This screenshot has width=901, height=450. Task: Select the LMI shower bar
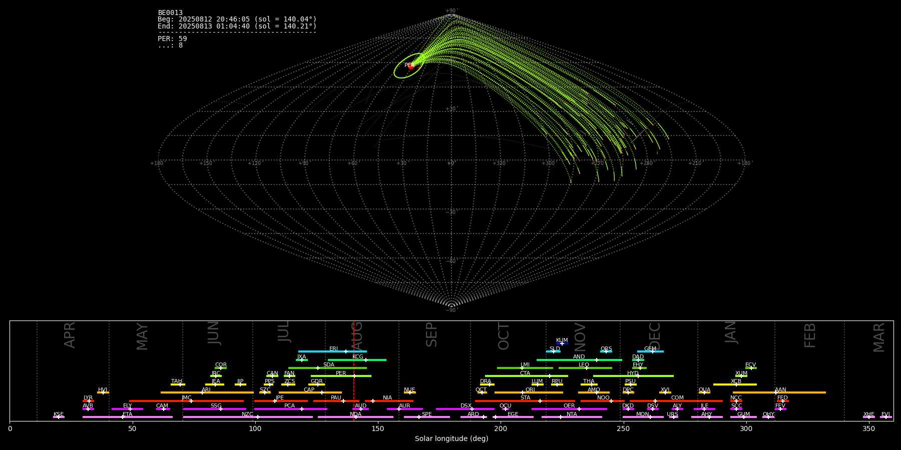[x=525, y=368]
